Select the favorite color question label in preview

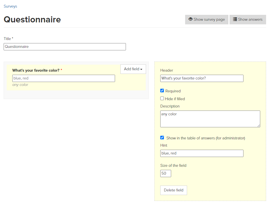tap(36, 71)
